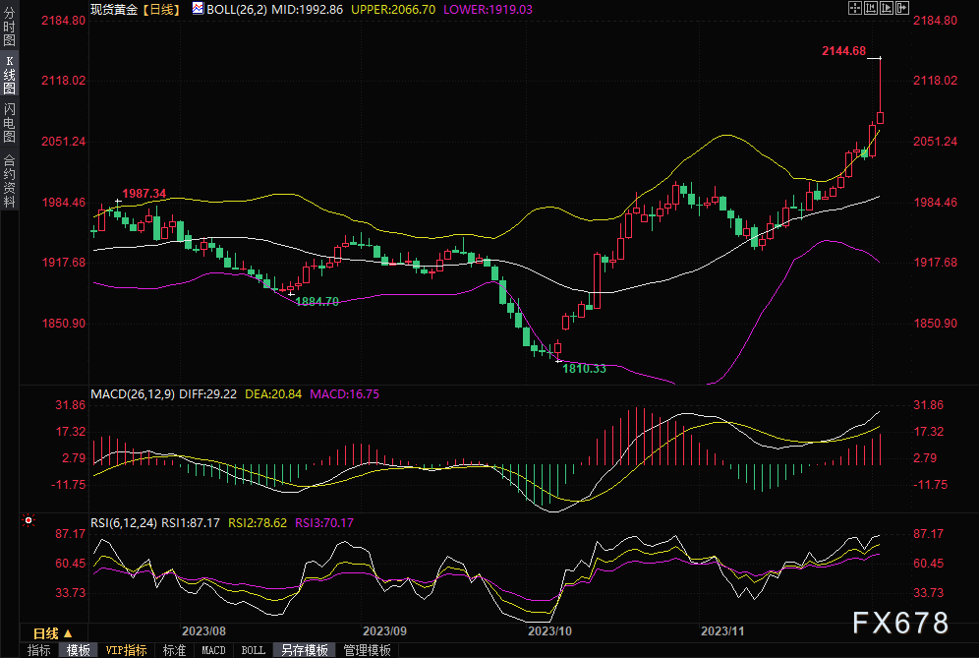This screenshot has width=979, height=658.
Task: Select the 模板 tab at bottom
Action: click(79, 650)
